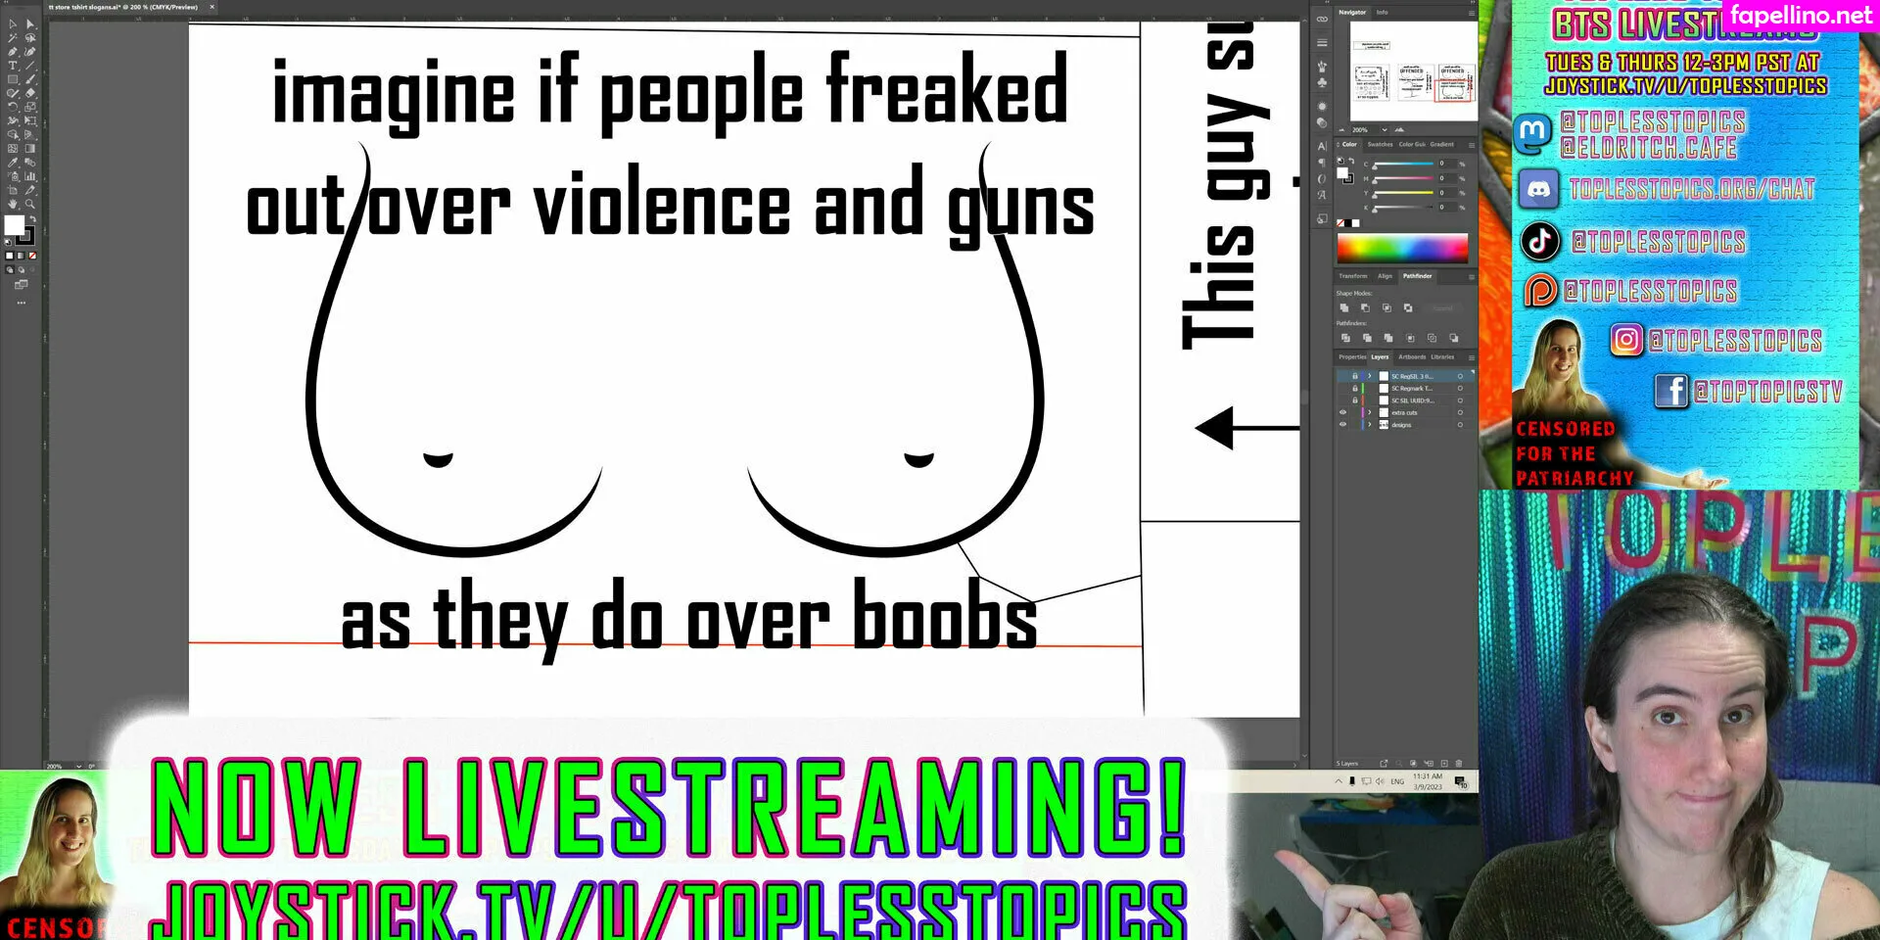Select the Magic Wand tool
The width and height of the screenshot is (1880, 940).
[13, 38]
